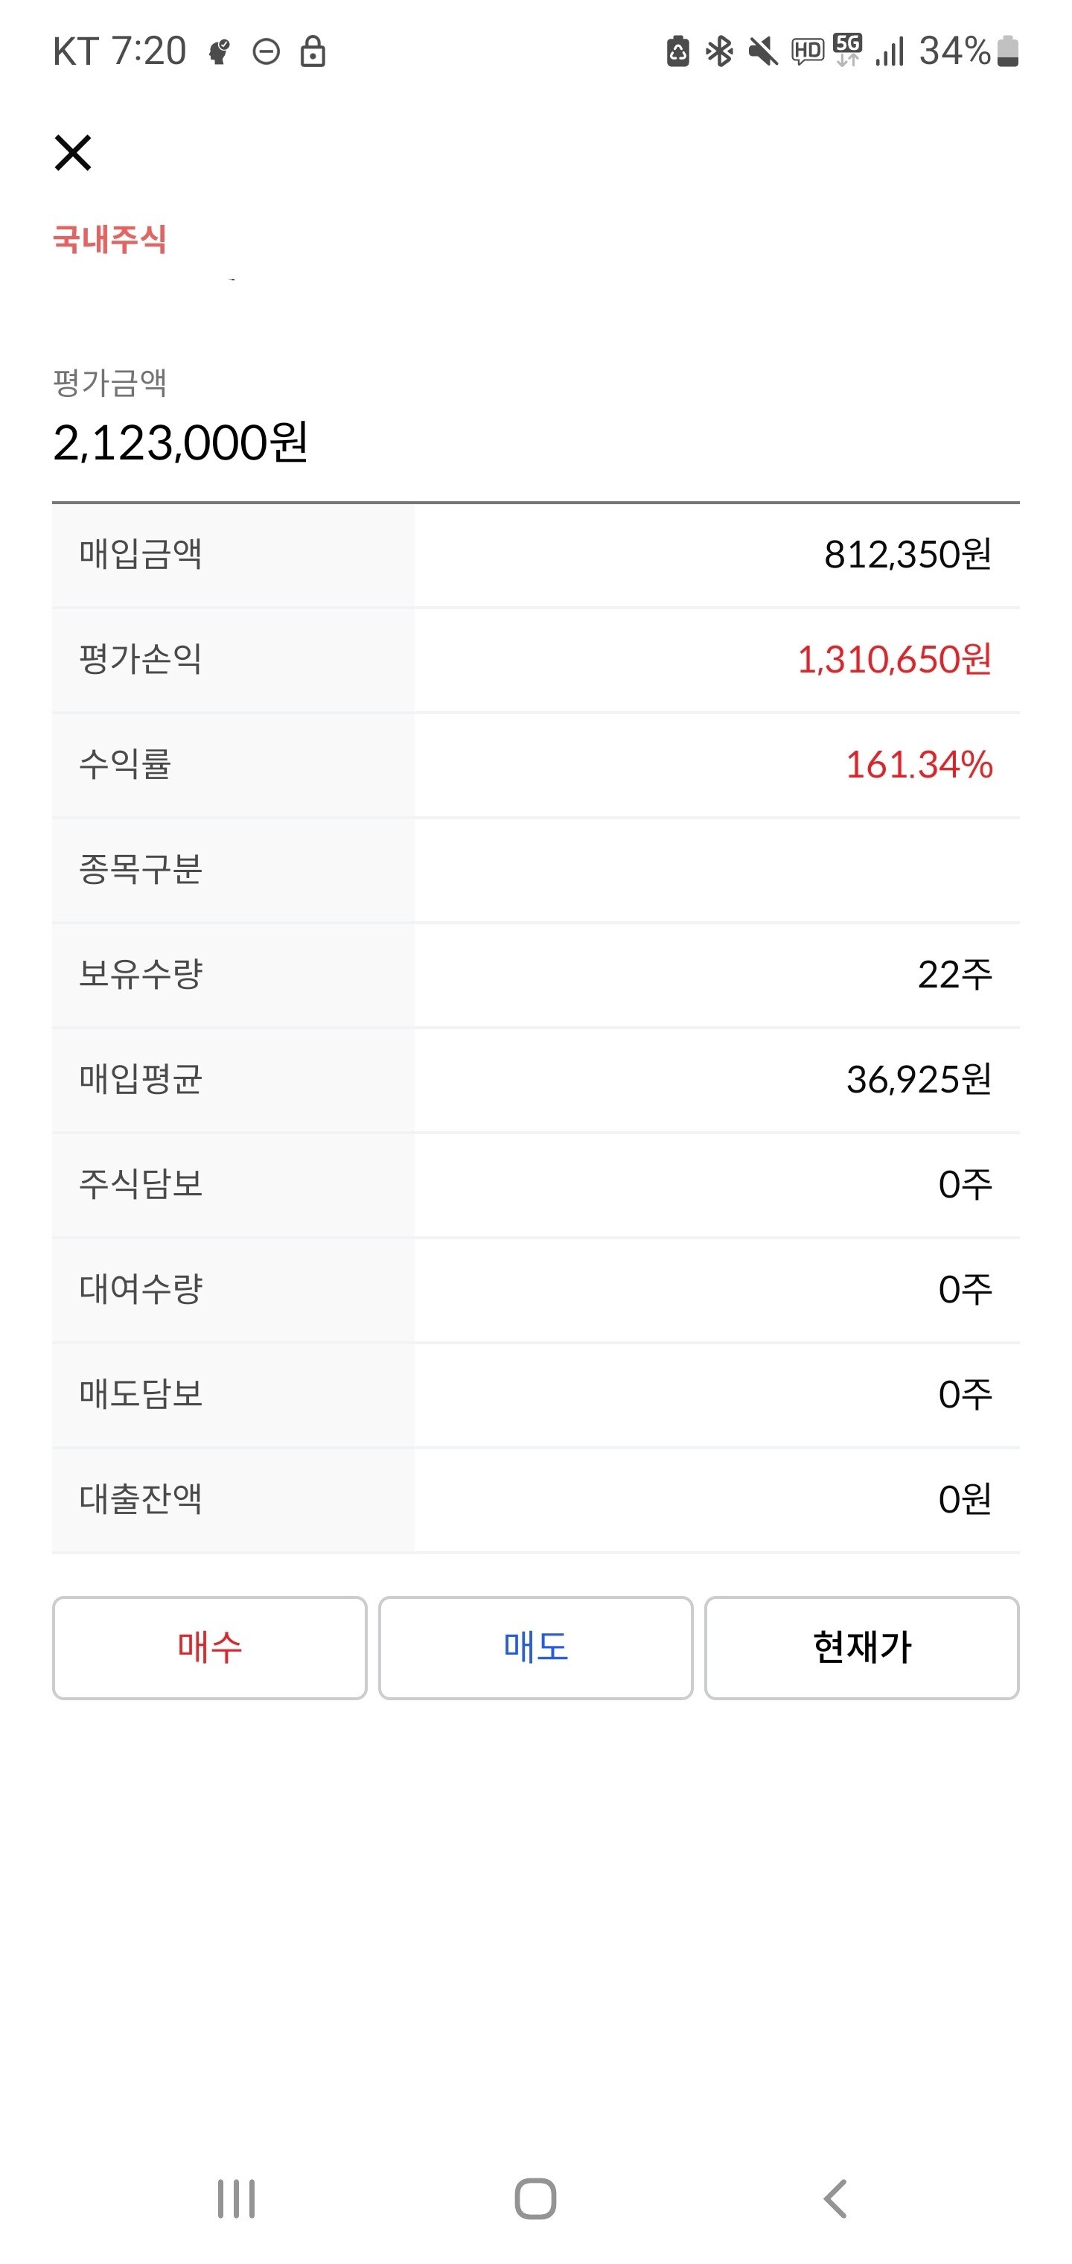Tap the red 매수 buy button

pos(209,1647)
